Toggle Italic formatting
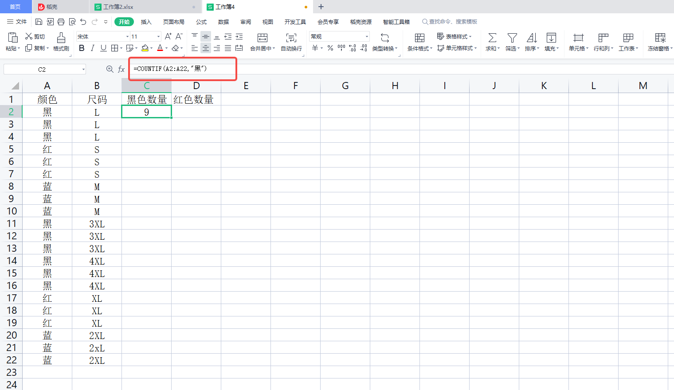 pos(92,48)
